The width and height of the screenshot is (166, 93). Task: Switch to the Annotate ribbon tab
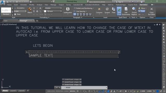pos(24,5)
